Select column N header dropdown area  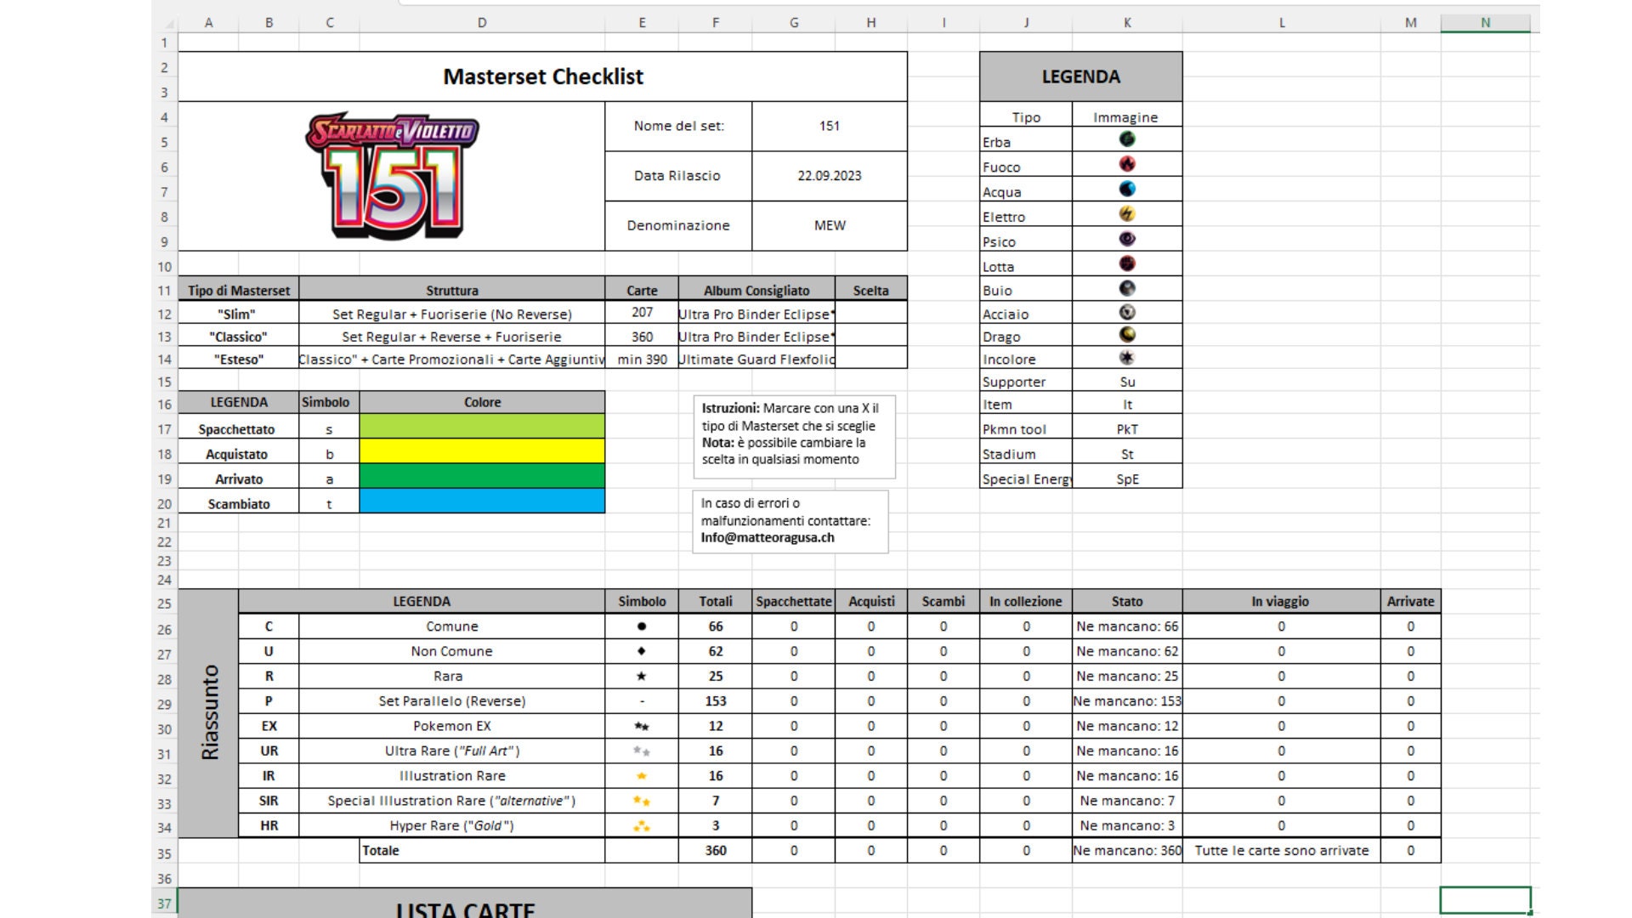1486,21
